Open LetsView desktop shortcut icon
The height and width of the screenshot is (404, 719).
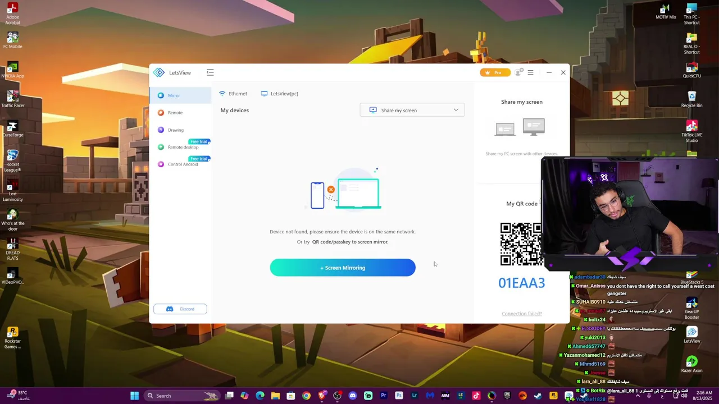pos(691,335)
